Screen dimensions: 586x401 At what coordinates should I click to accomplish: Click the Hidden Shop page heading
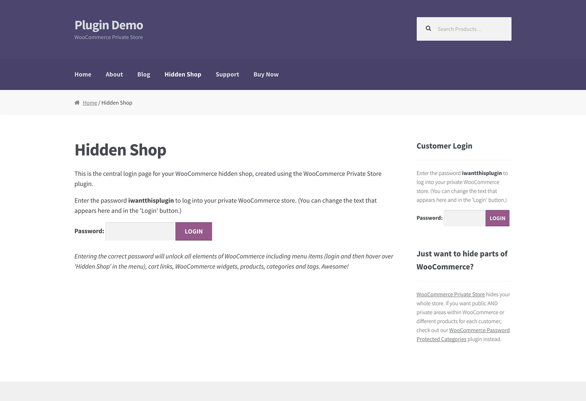120,150
